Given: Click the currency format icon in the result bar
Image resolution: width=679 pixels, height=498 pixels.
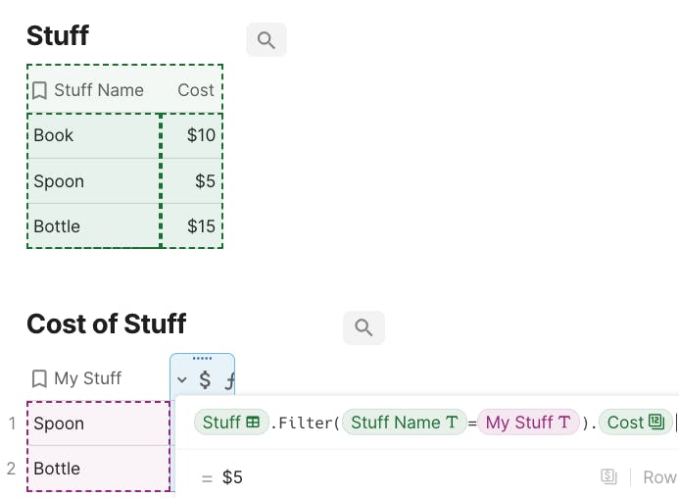Looking at the screenshot, I should point(608,477).
